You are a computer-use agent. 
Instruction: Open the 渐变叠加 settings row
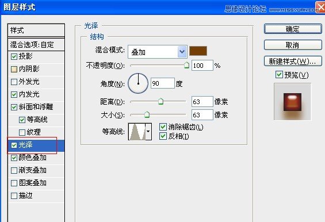tap(36, 170)
